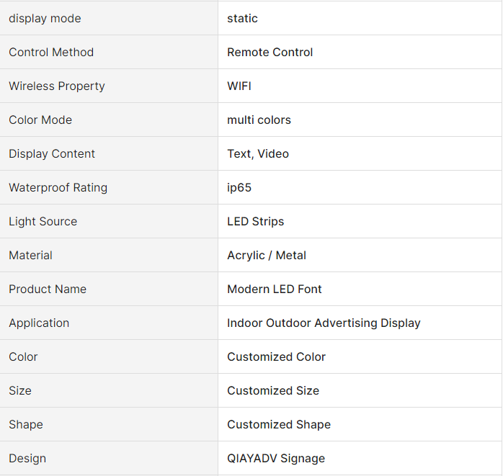Click 'Indoor Outdoor Advertising Display' text
This screenshot has width=503, height=476.
tap(324, 323)
